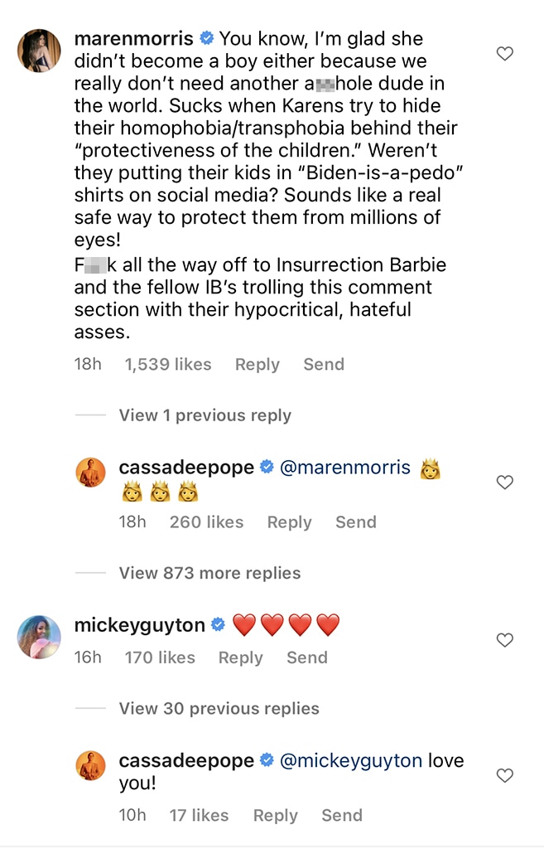Open mickeyguyton's profile avatar
544x849 pixels.
40,637
